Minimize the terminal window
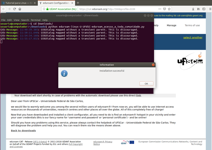This screenshot has width=212, height=150. click(x=145, y=15)
